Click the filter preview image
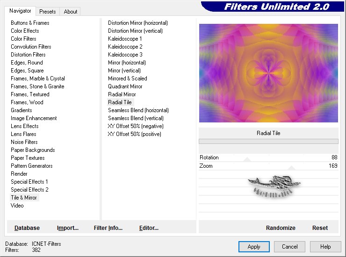 (x=268, y=73)
